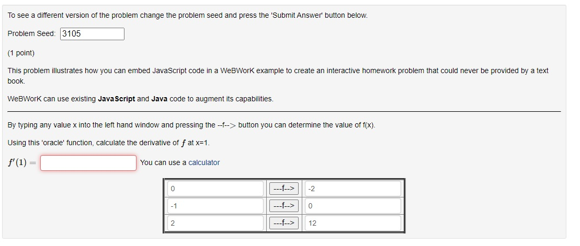Open the calculator link
The width and height of the screenshot is (580, 246).
(204, 162)
